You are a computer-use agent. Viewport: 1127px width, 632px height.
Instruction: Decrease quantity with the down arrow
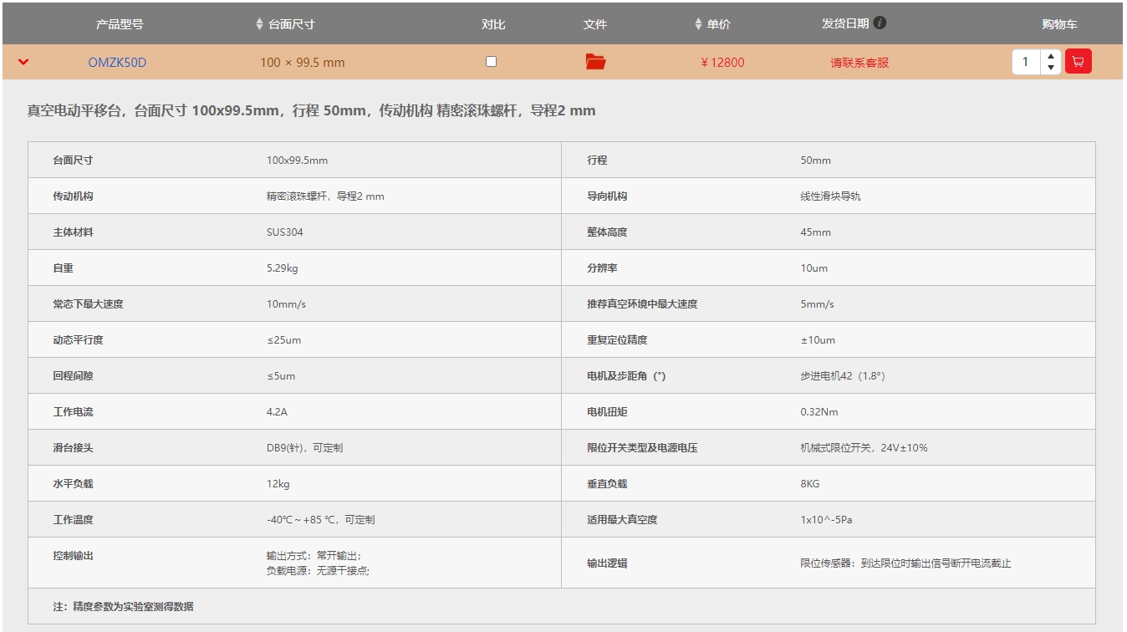1051,68
